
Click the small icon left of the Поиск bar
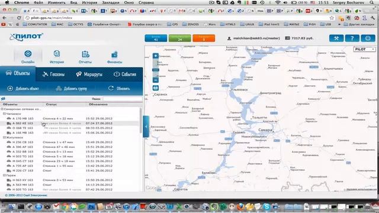click(x=3, y=99)
